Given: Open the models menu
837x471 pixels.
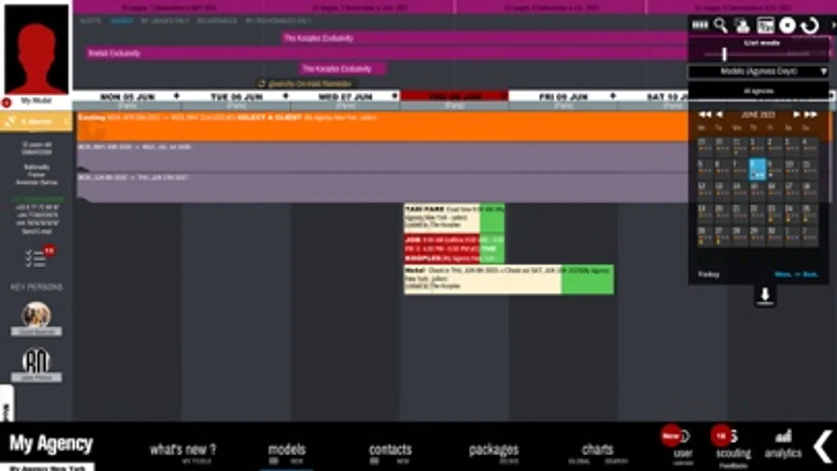Looking at the screenshot, I should pyautogui.click(x=287, y=449).
